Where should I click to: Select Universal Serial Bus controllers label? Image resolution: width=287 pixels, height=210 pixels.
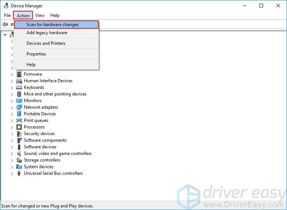[x=53, y=173]
